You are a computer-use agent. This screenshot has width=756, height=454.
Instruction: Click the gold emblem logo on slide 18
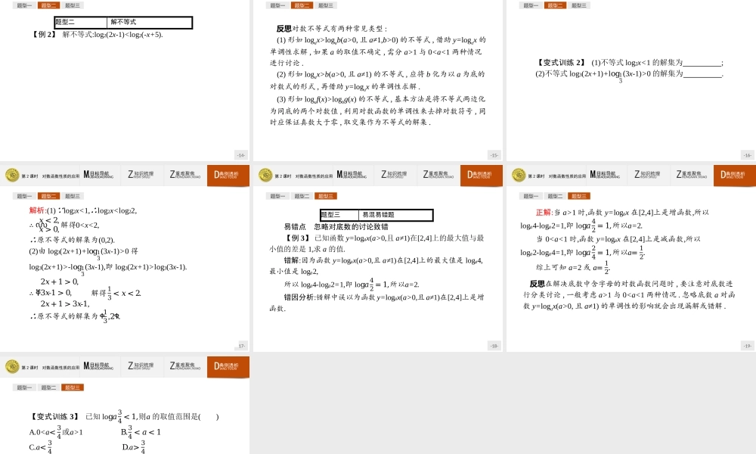pos(265,175)
